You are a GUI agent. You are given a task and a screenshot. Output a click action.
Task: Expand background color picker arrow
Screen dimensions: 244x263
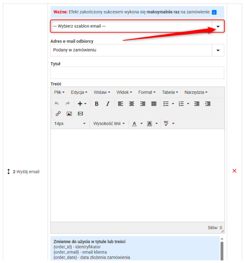coord(156,124)
